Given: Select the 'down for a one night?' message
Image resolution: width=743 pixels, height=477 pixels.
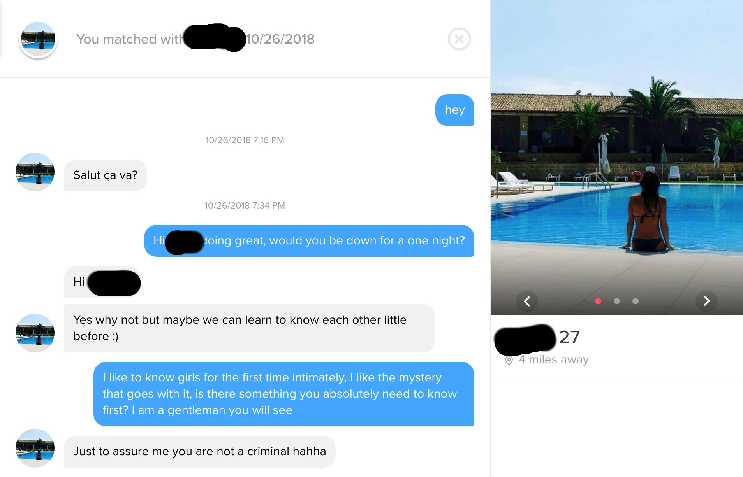Looking at the screenshot, I should click(x=309, y=241).
